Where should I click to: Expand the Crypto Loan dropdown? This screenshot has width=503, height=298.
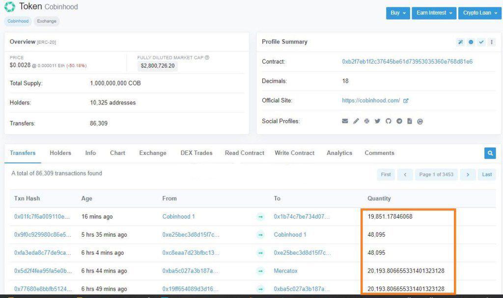(x=479, y=13)
